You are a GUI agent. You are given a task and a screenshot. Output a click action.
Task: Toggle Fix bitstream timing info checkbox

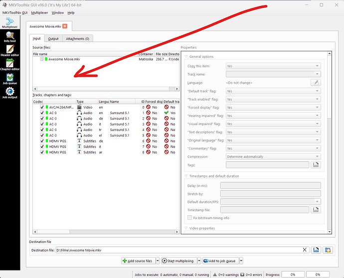[189, 218]
